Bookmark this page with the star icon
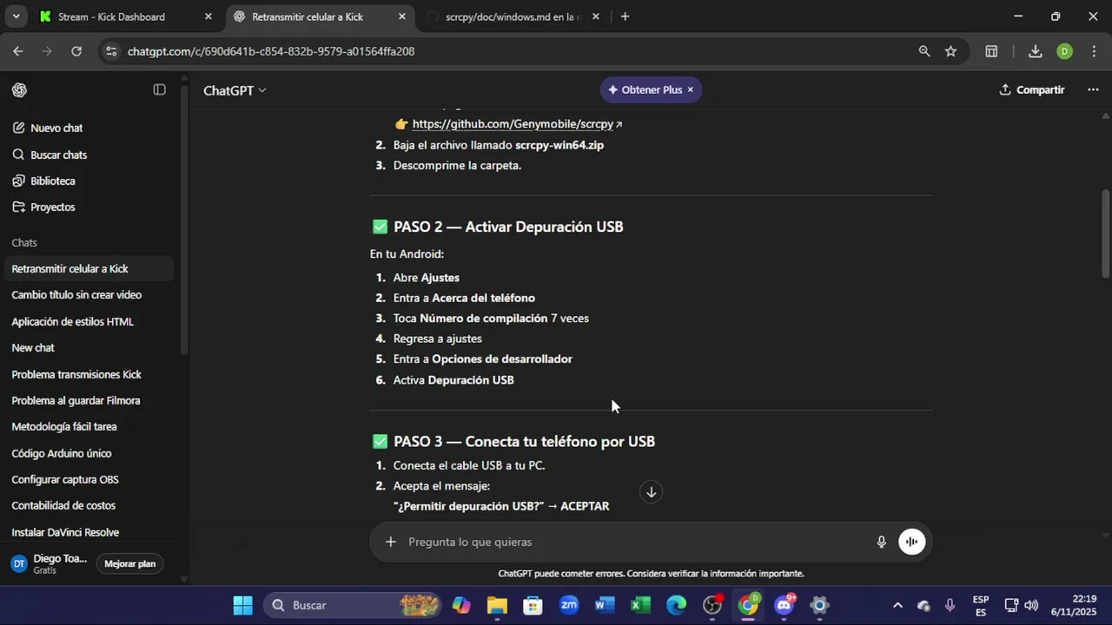Viewport: 1112px width, 625px height. [x=950, y=51]
